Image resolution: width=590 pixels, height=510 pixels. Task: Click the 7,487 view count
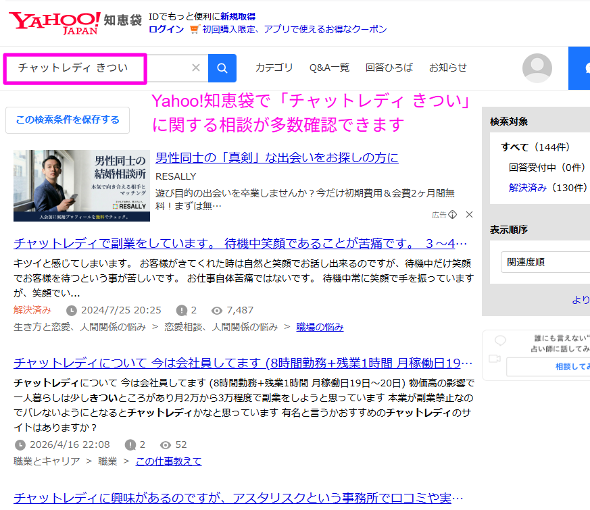240,310
